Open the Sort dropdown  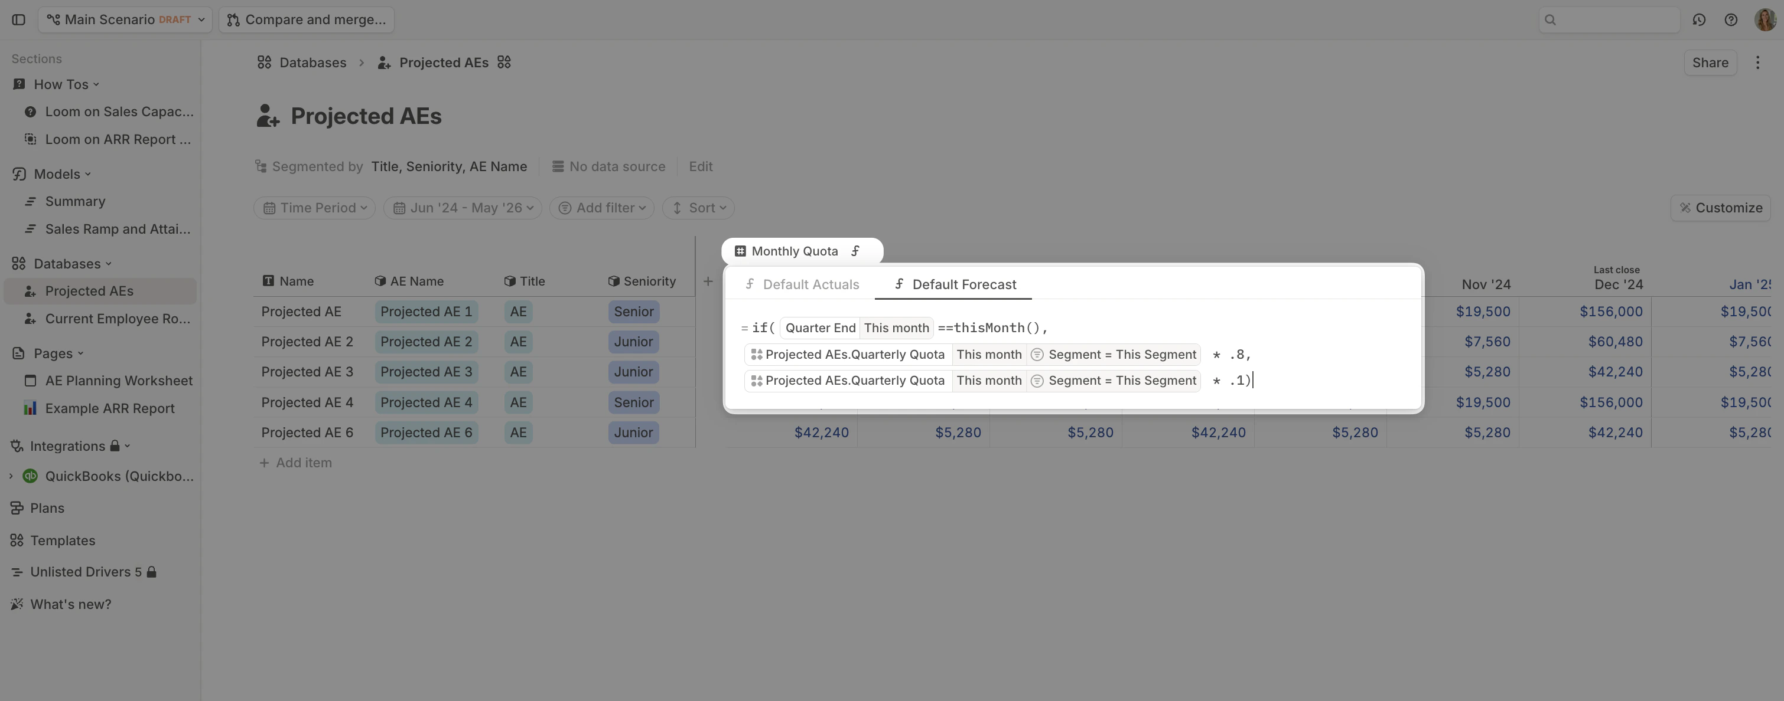click(x=698, y=208)
